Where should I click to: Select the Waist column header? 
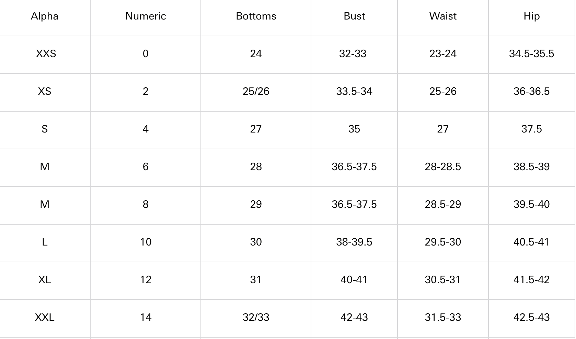[443, 16]
